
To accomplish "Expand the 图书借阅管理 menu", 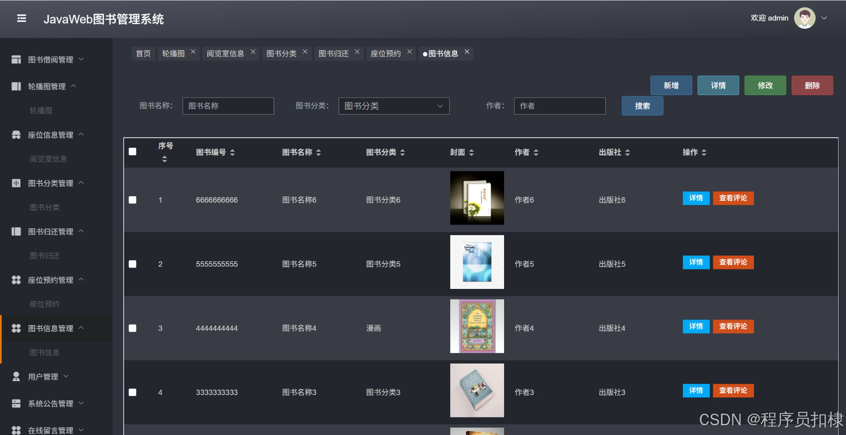I will pyautogui.click(x=81, y=59).
